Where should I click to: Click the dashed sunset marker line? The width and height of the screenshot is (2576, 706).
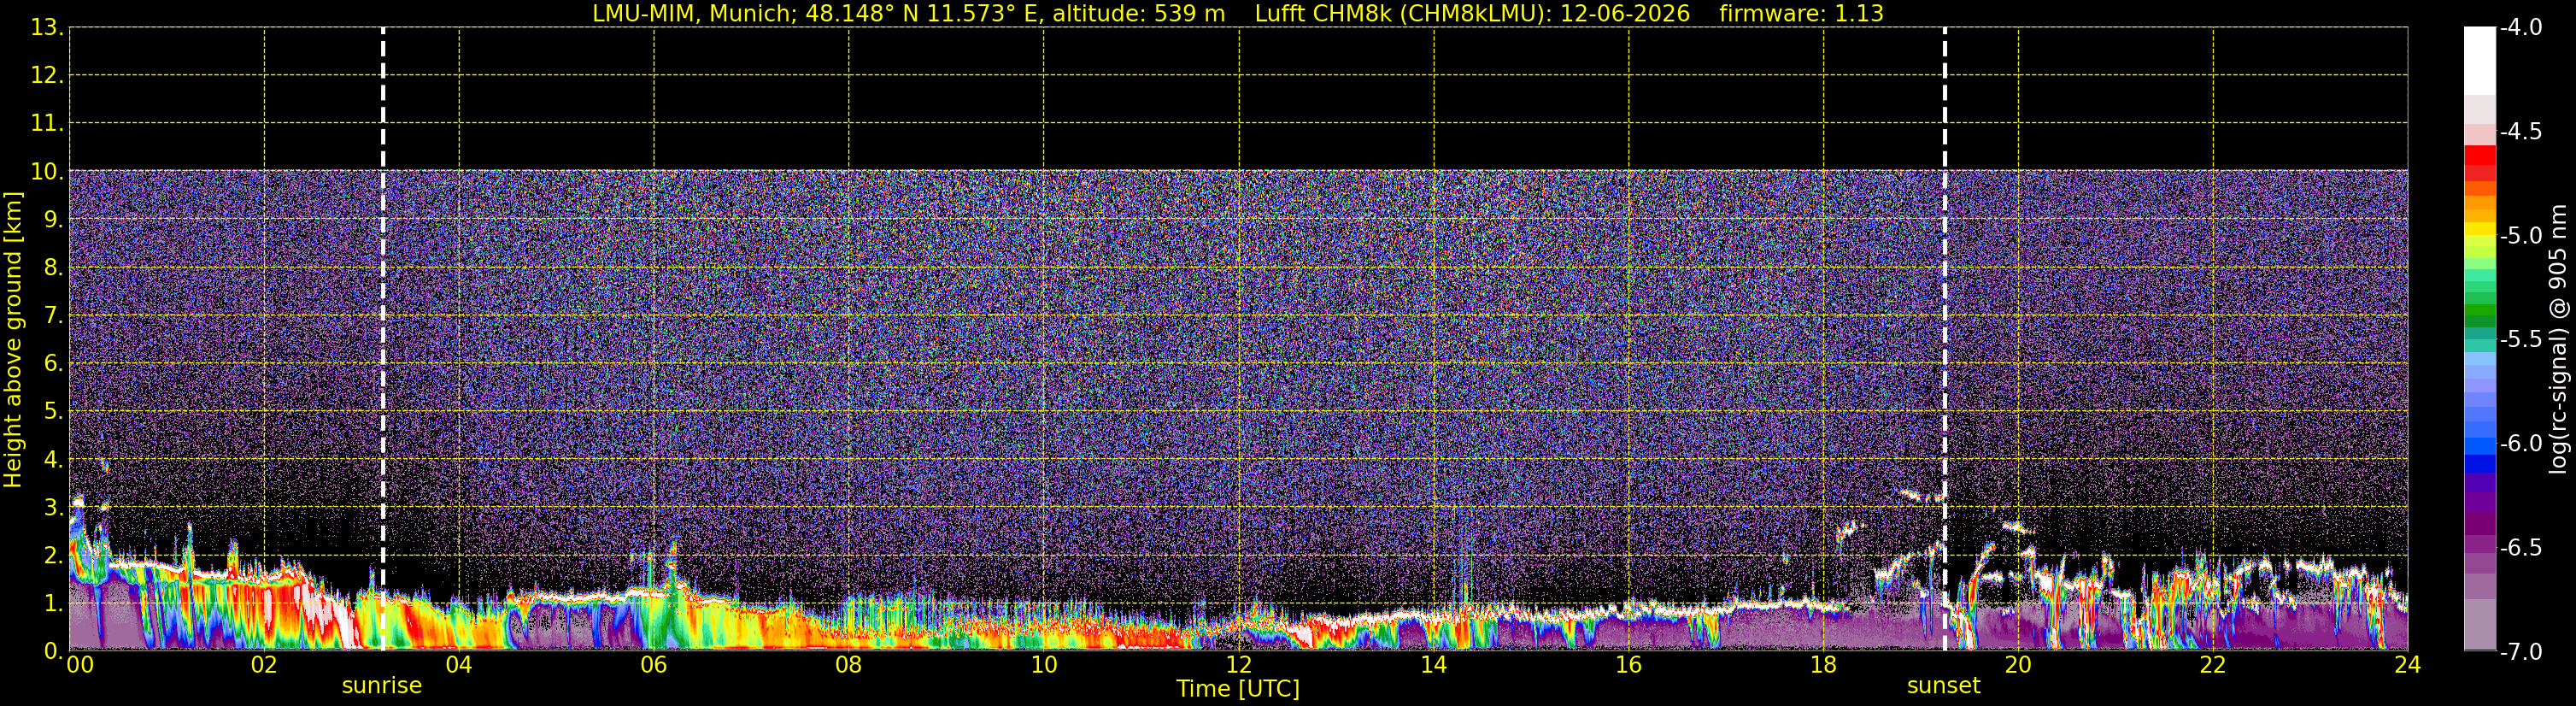pyautogui.click(x=1945, y=339)
